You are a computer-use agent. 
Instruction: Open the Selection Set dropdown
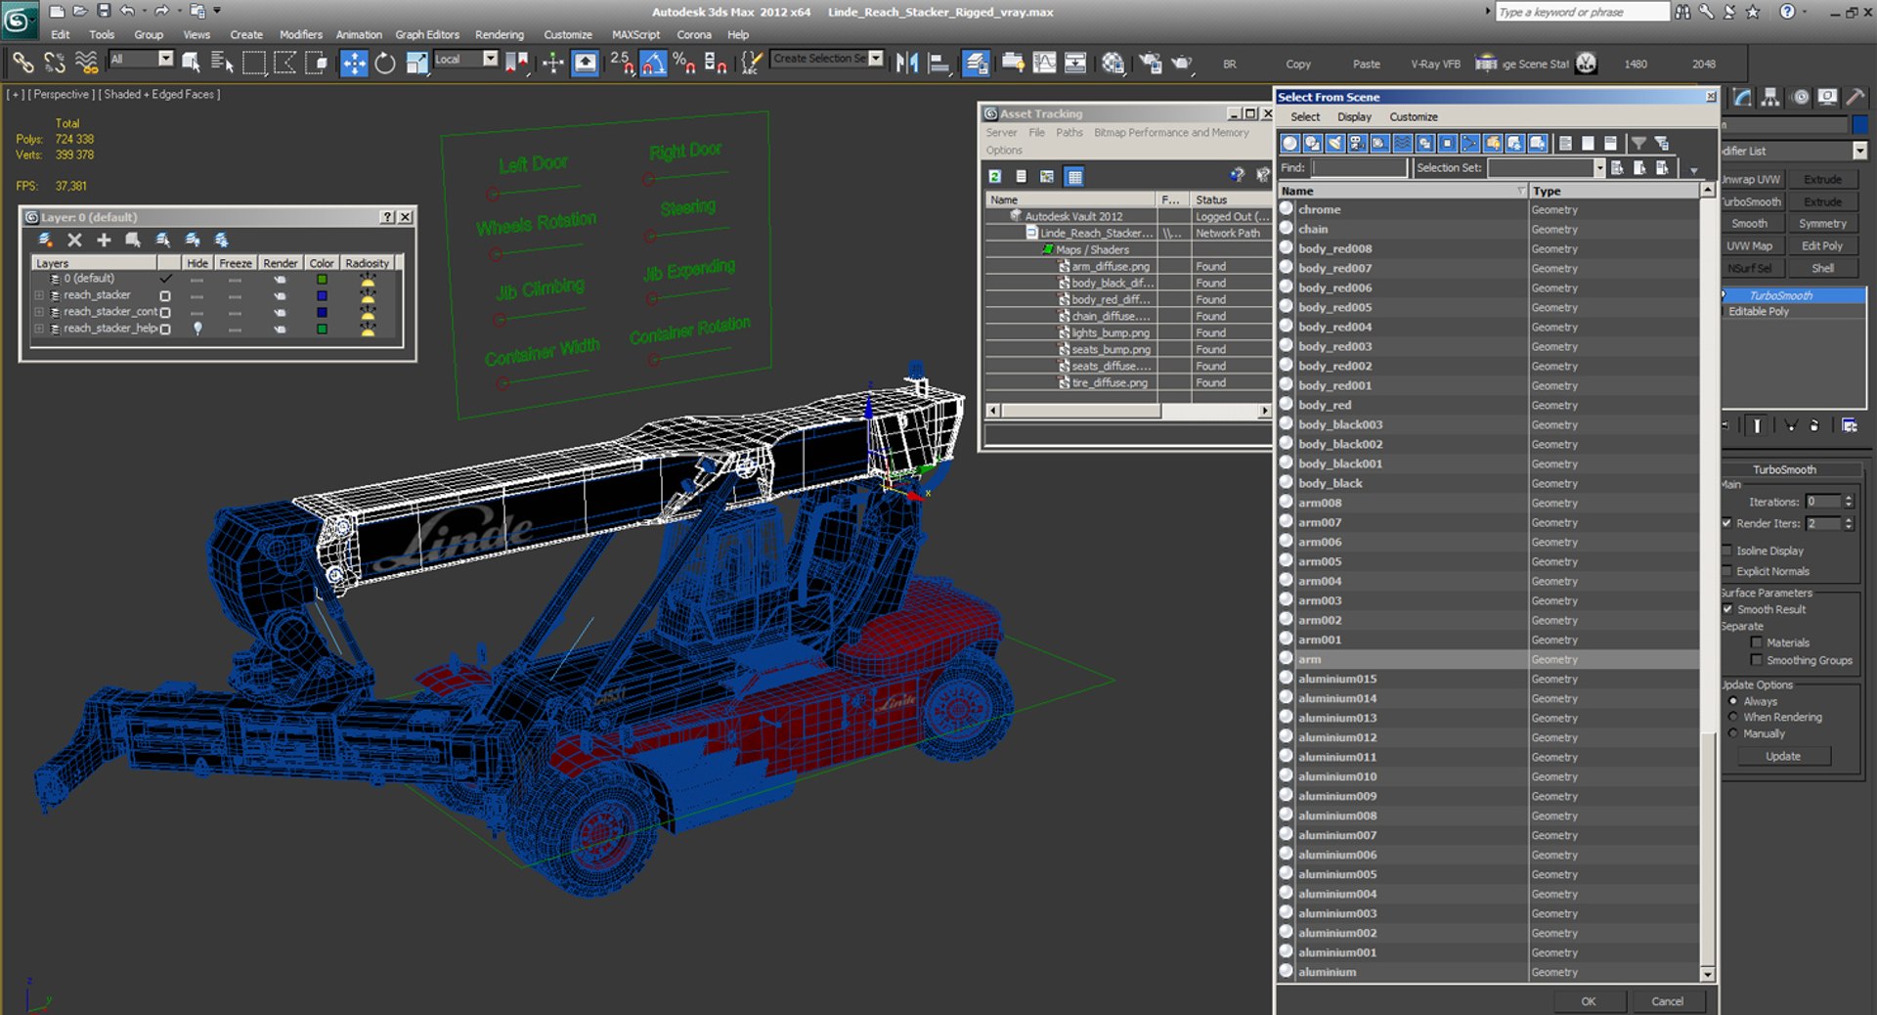point(1599,168)
